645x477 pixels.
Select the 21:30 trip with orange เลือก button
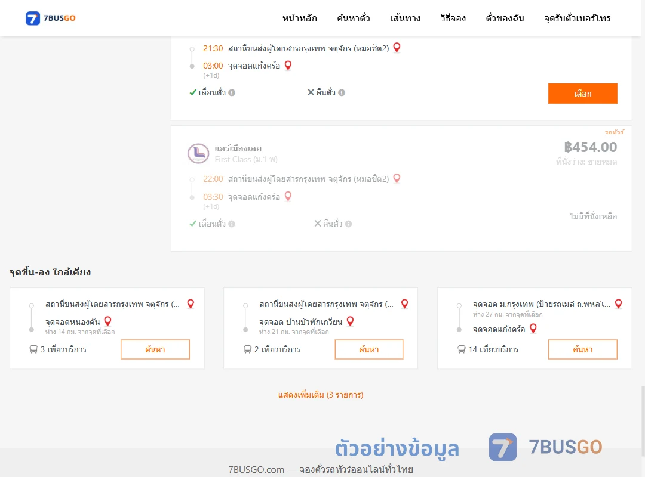tap(582, 94)
